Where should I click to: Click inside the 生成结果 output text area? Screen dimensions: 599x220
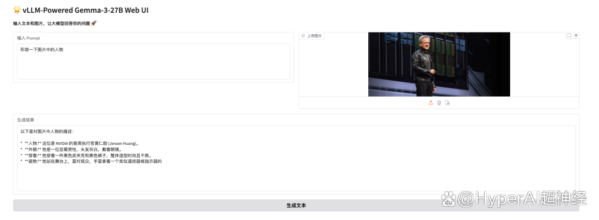coord(296,158)
